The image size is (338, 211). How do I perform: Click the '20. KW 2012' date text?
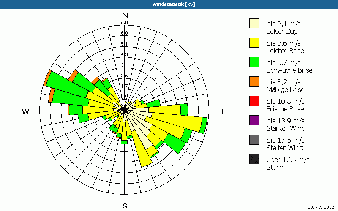pyautogui.click(x=321, y=207)
